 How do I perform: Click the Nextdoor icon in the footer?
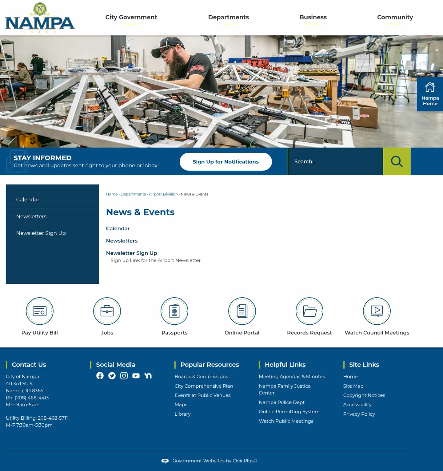[148, 376]
